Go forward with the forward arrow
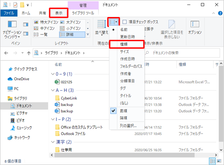Image resolution: width=224 pixels, height=165 pixels. click(15, 53)
